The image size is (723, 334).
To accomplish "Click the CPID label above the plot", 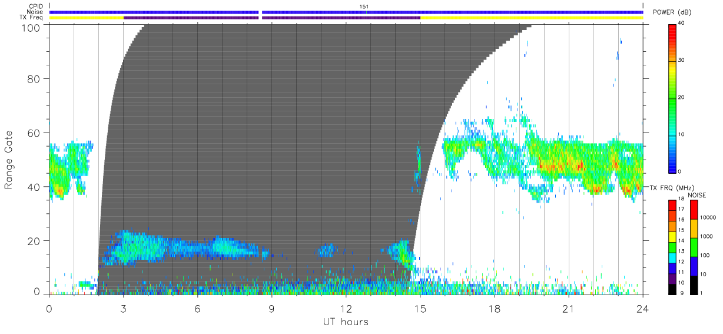I will pyautogui.click(x=36, y=6).
